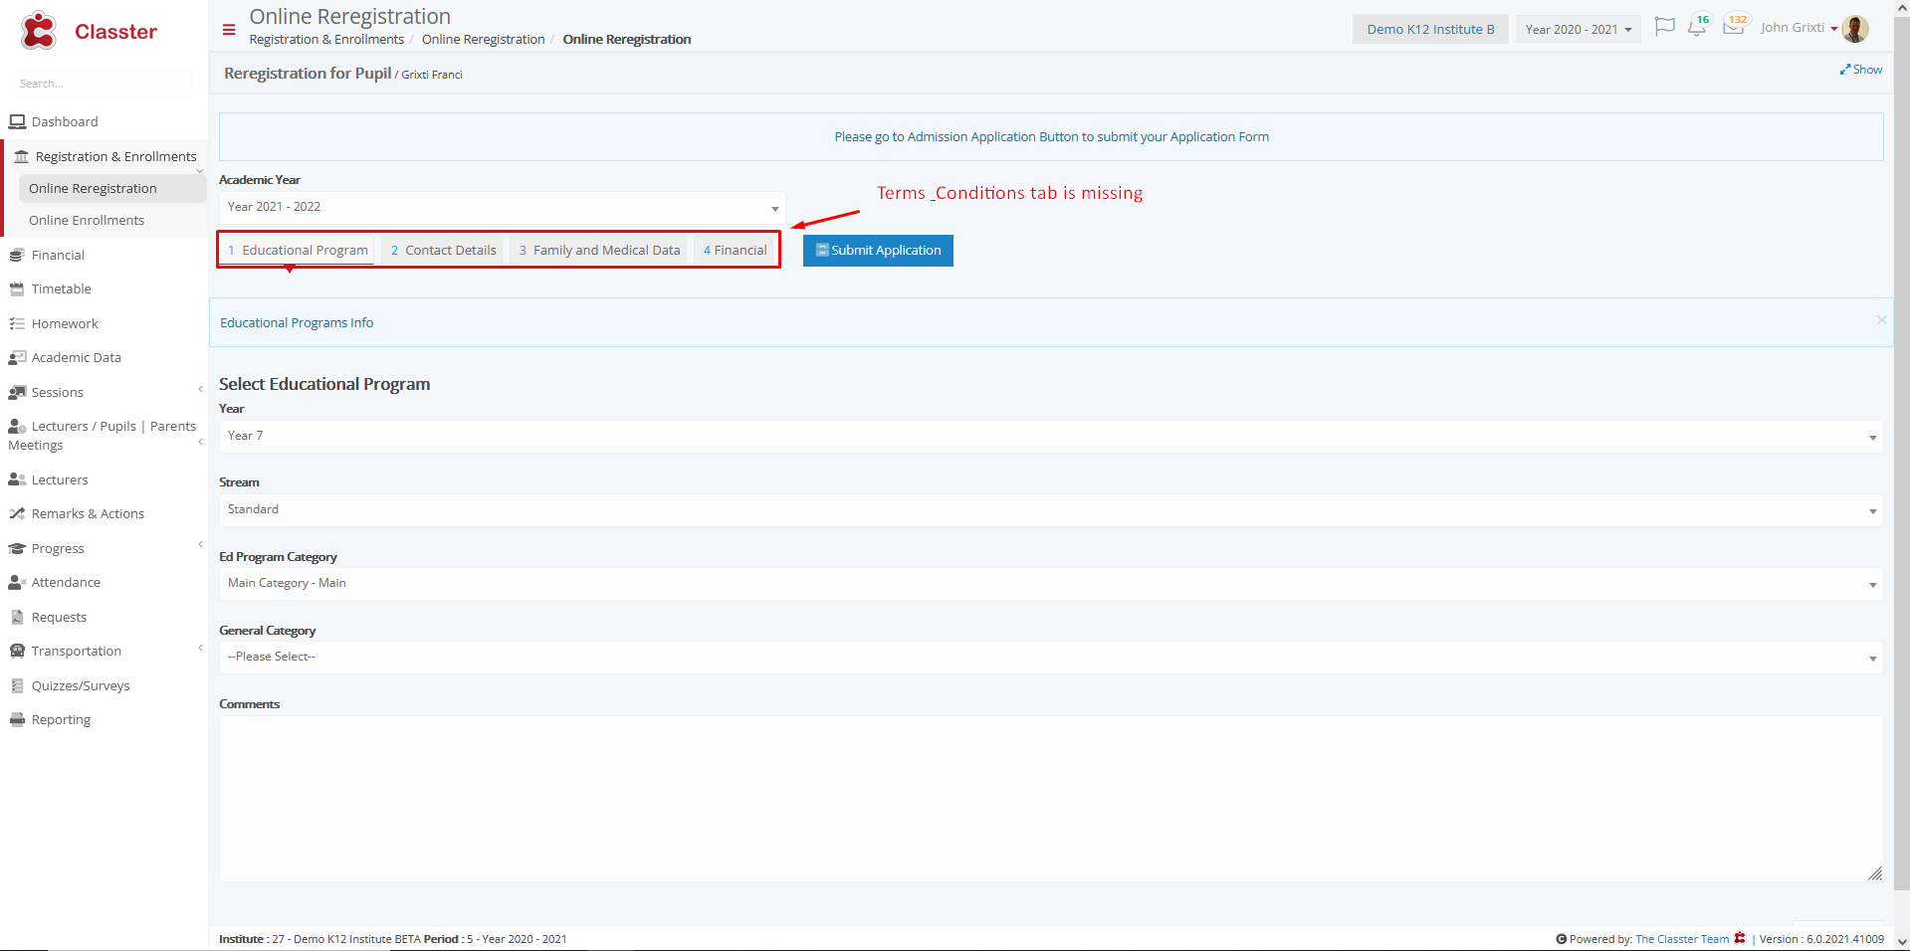Open messages envelope with 132 badge
Image resolution: width=1910 pixels, height=951 pixels.
click(x=1735, y=25)
